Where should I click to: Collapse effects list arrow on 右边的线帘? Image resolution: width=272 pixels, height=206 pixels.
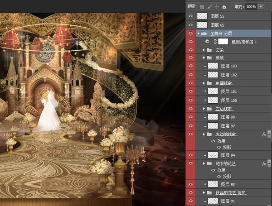click(x=269, y=134)
